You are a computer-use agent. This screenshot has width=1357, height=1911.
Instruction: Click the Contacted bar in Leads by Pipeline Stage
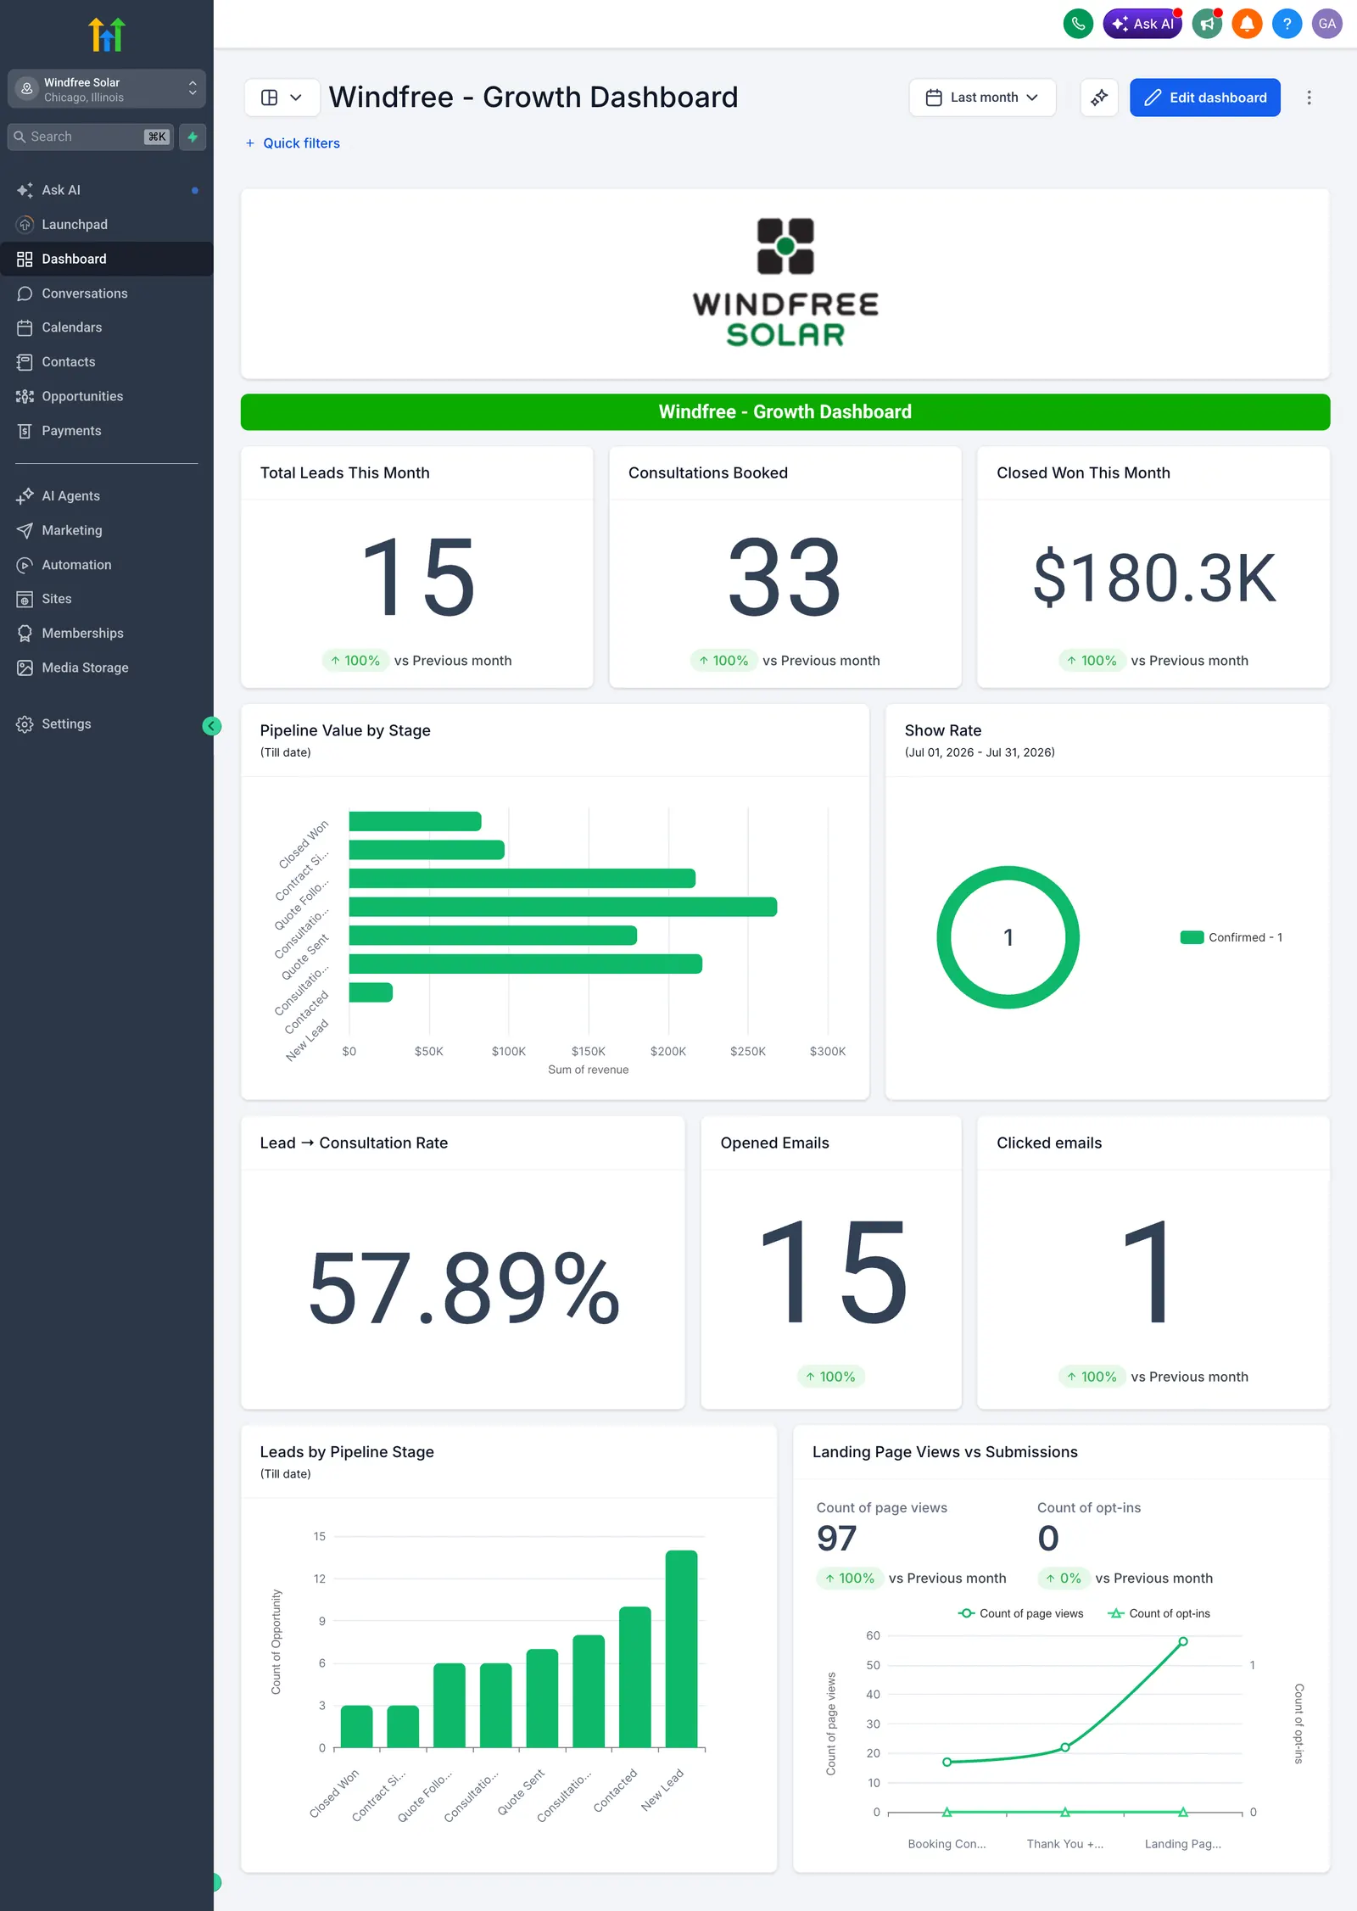[x=635, y=1677]
